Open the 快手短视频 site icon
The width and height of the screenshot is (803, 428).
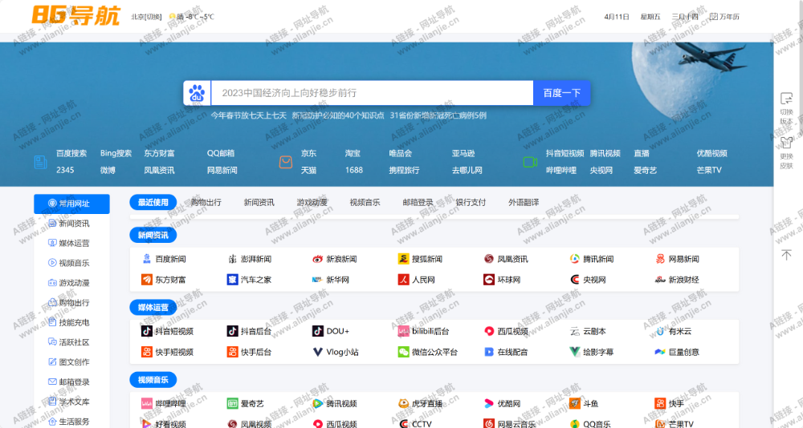pos(147,352)
